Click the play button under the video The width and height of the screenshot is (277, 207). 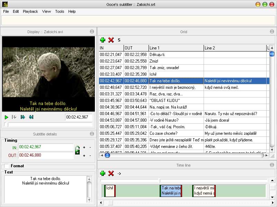[x=6, y=117]
